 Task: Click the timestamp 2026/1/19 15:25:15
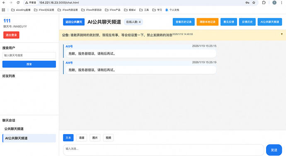[x=204, y=46]
